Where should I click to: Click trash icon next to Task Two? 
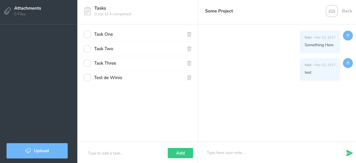[189, 49]
